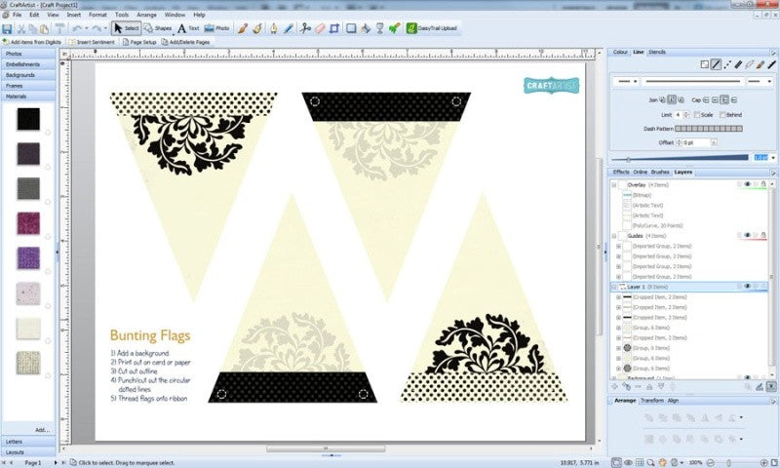This screenshot has width=780, height=468.
Task: Adjust the line width slider handle
Action: [628, 159]
